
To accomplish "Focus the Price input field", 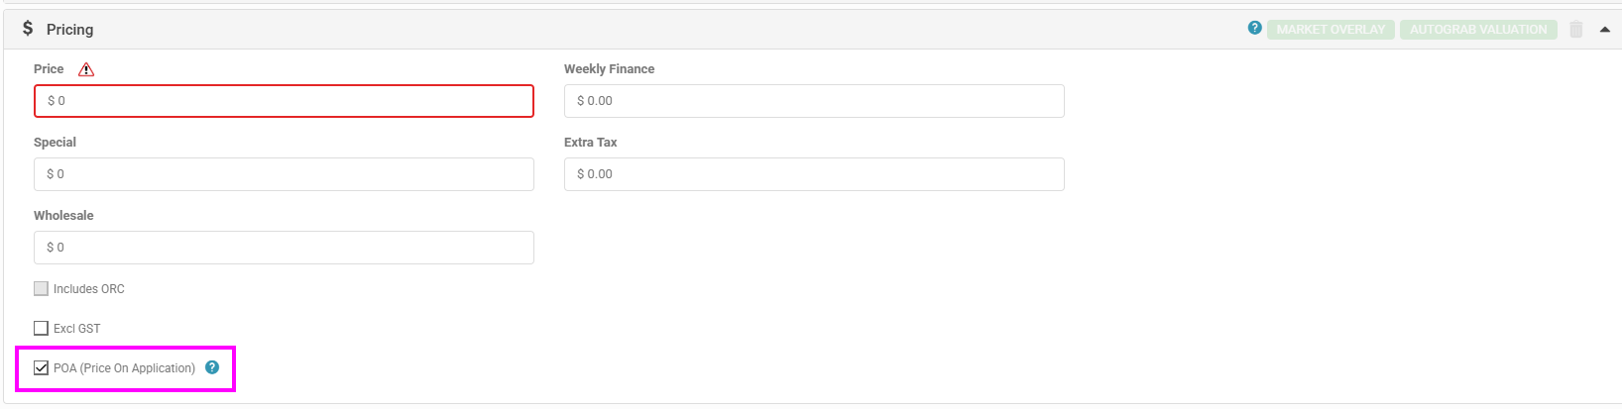I will [284, 101].
